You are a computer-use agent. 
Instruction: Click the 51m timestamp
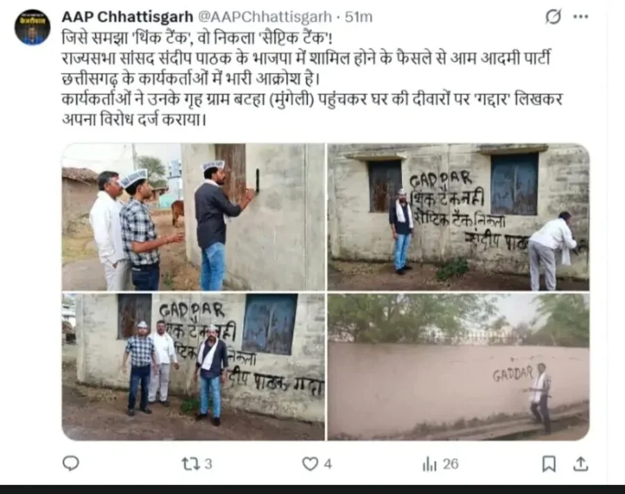point(359,17)
